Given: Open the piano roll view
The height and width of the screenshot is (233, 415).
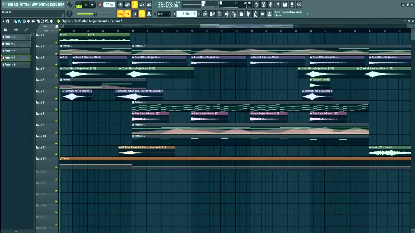Looking at the screenshot, I should pos(212,14).
